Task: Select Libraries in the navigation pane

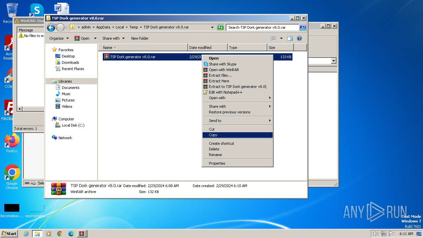Action: [x=65, y=81]
